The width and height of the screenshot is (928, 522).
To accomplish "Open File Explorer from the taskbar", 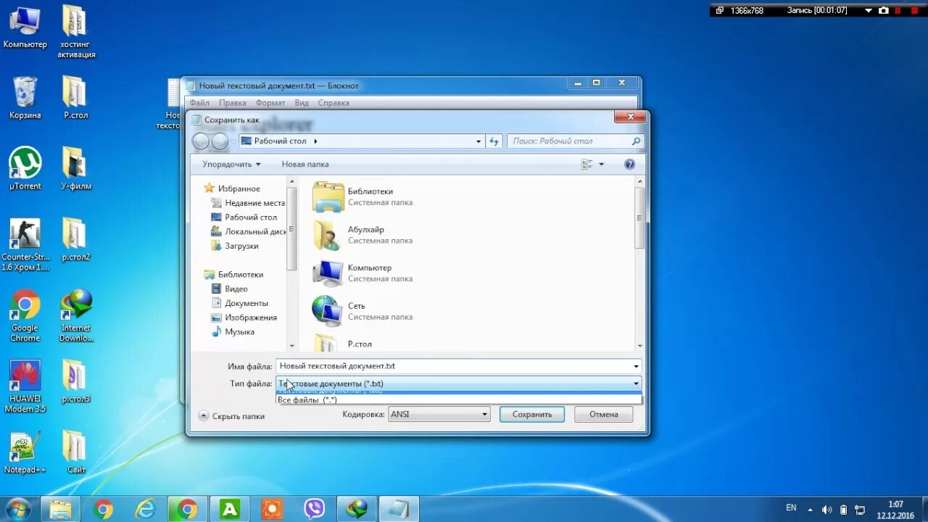I will pyautogui.click(x=61, y=509).
